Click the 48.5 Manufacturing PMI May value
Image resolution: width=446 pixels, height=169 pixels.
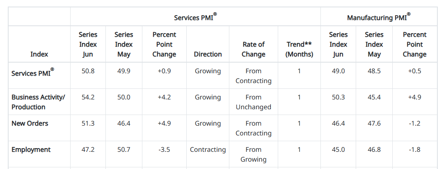(x=374, y=71)
